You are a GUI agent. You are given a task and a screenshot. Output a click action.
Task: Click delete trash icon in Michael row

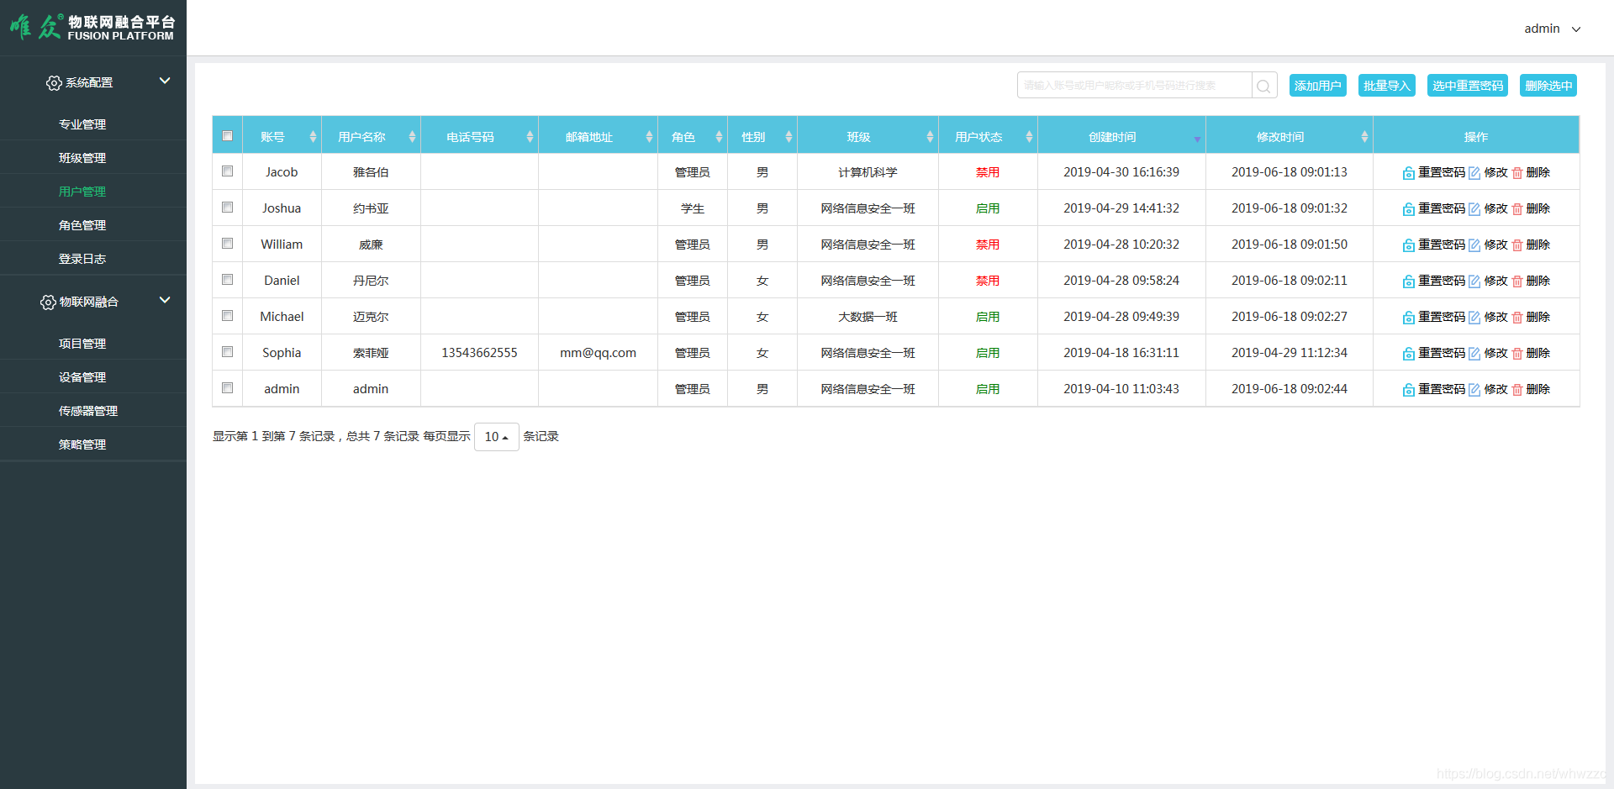click(x=1517, y=318)
